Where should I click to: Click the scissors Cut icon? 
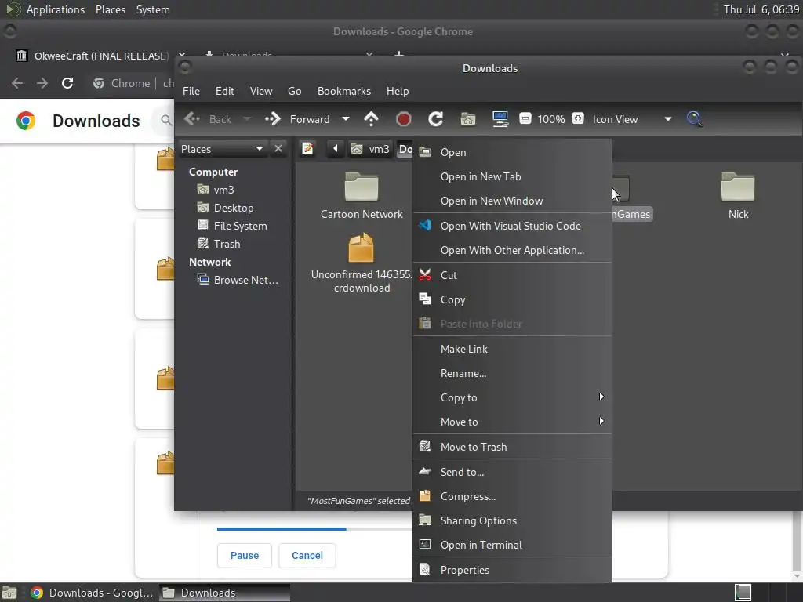(x=425, y=274)
